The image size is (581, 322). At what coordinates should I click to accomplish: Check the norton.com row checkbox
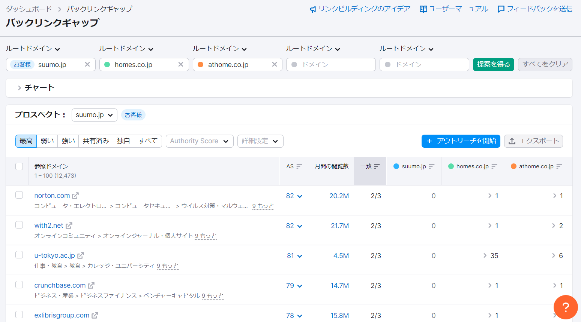(19, 195)
